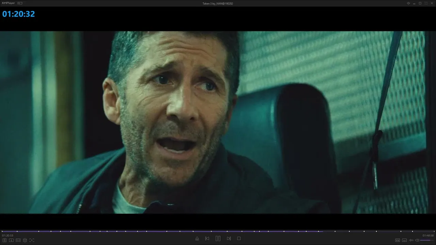Maximize the KMPlayer window
This screenshot has width=436, height=245.
coord(420,3)
